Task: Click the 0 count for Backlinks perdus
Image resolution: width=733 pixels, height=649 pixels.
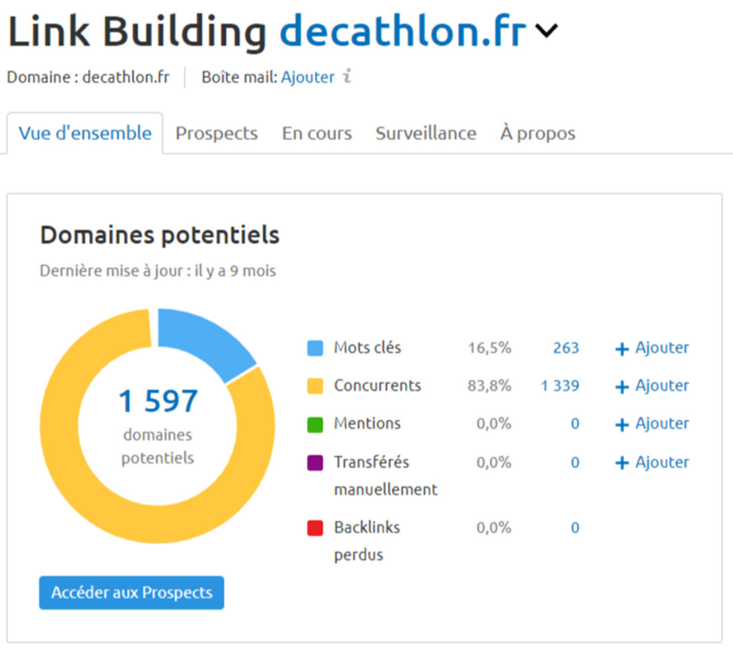Action: click(575, 528)
